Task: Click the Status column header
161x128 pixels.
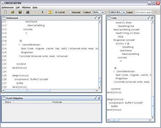Action: [x=8, y=102]
